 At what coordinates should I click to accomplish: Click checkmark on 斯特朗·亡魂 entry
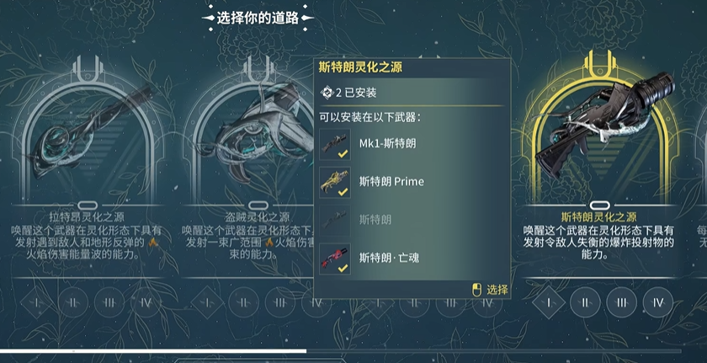click(x=343, y=269)
